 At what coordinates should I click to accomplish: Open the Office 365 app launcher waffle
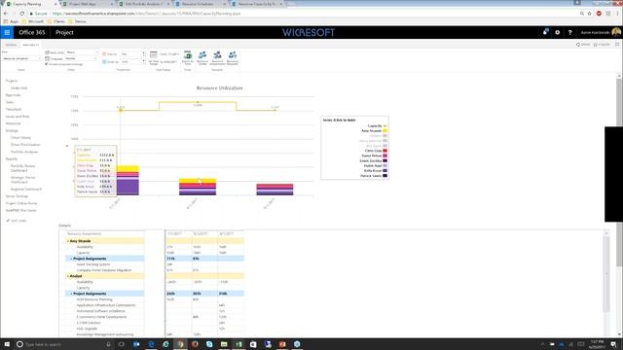point(7,32)
